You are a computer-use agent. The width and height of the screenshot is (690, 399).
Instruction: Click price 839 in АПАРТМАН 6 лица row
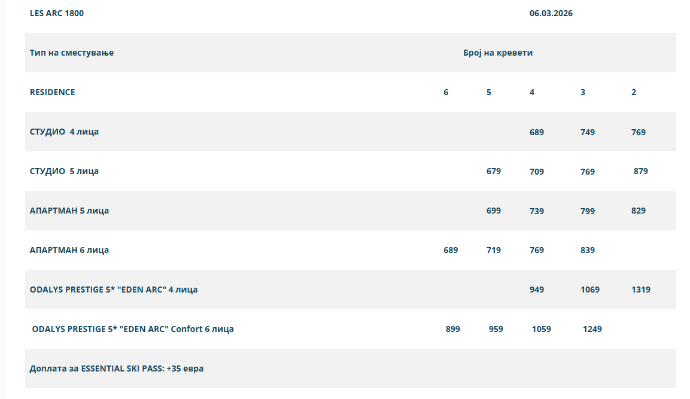coord(588,250)
